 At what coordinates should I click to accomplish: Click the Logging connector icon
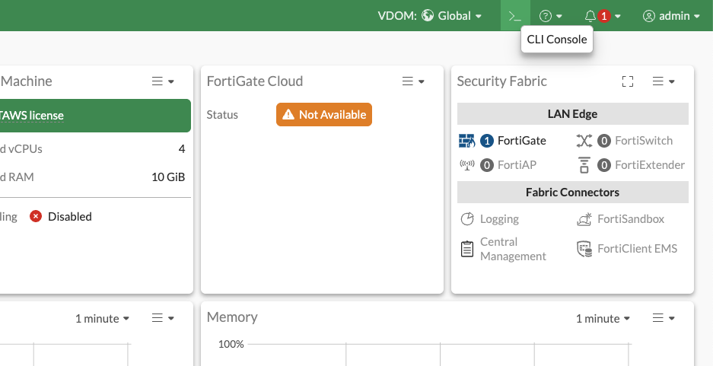click(x=467, y=219)
